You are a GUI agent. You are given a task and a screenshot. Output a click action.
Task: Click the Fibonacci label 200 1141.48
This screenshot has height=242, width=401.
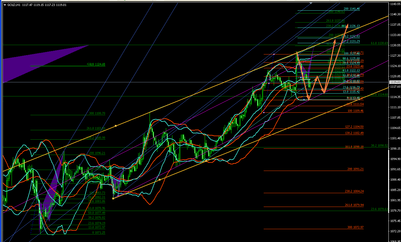351,9
